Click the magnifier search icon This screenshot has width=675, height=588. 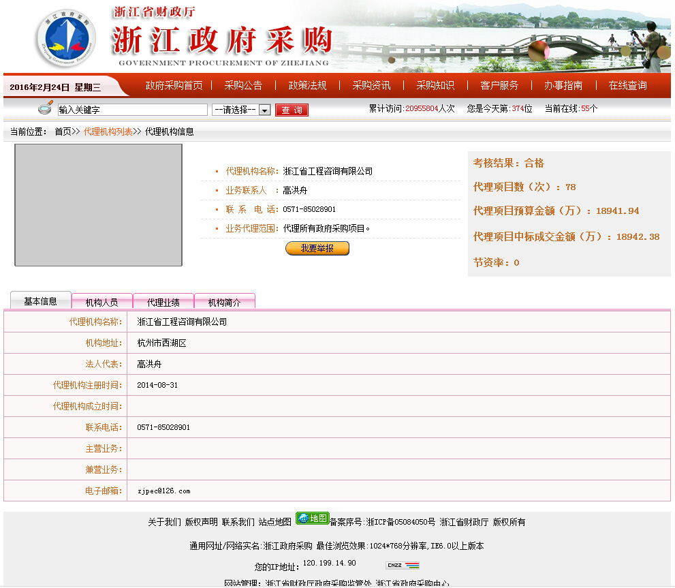click(45, 108)
